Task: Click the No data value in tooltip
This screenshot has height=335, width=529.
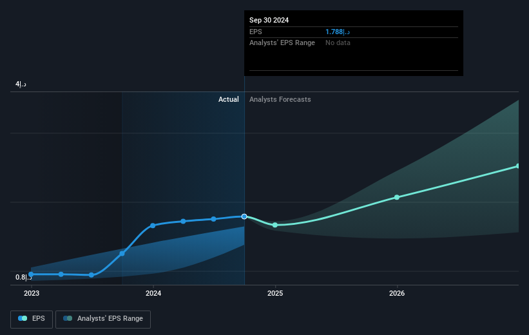Action: point(338,43)
